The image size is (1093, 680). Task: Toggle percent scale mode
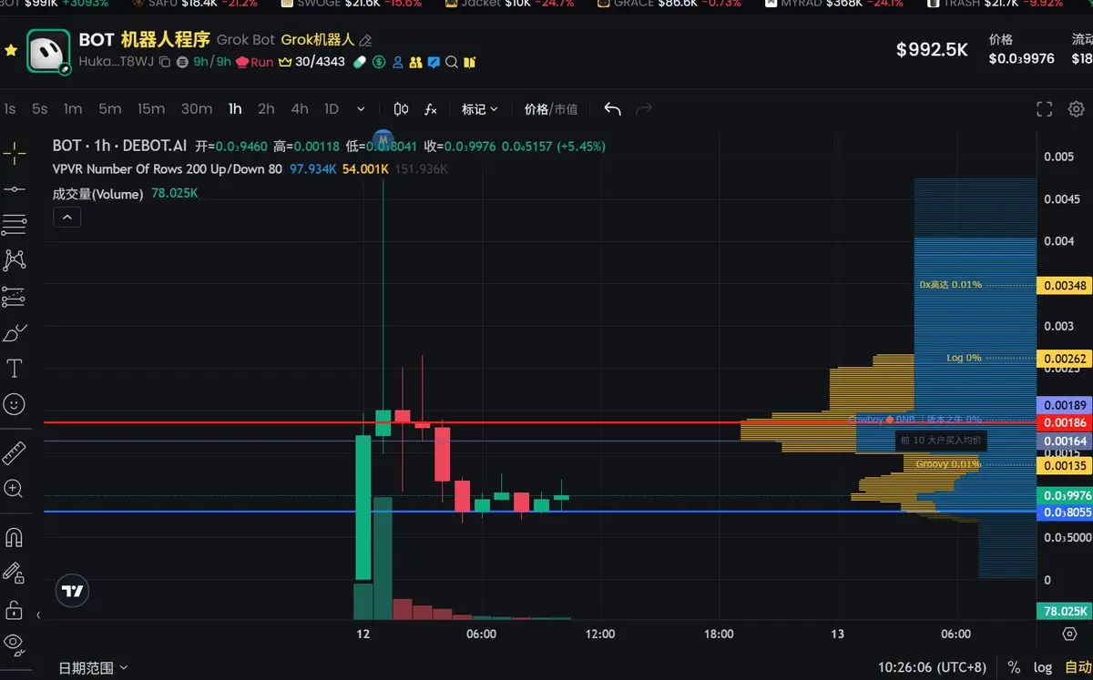1014,668
